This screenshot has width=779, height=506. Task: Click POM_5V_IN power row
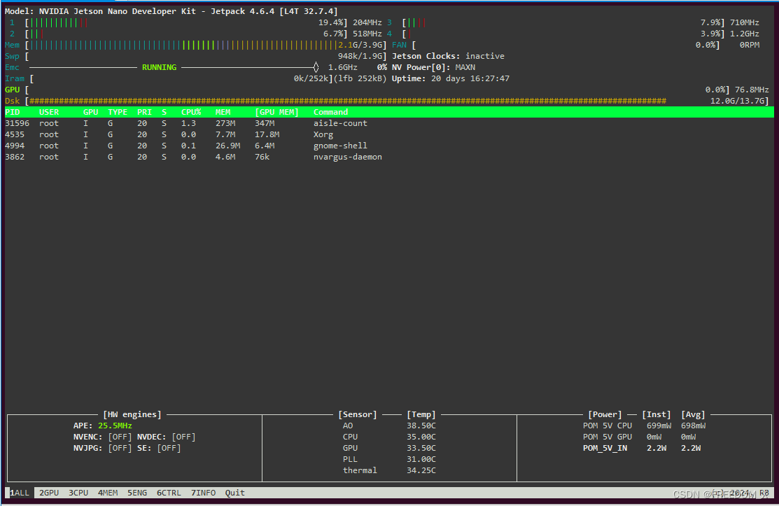point(641,448)
